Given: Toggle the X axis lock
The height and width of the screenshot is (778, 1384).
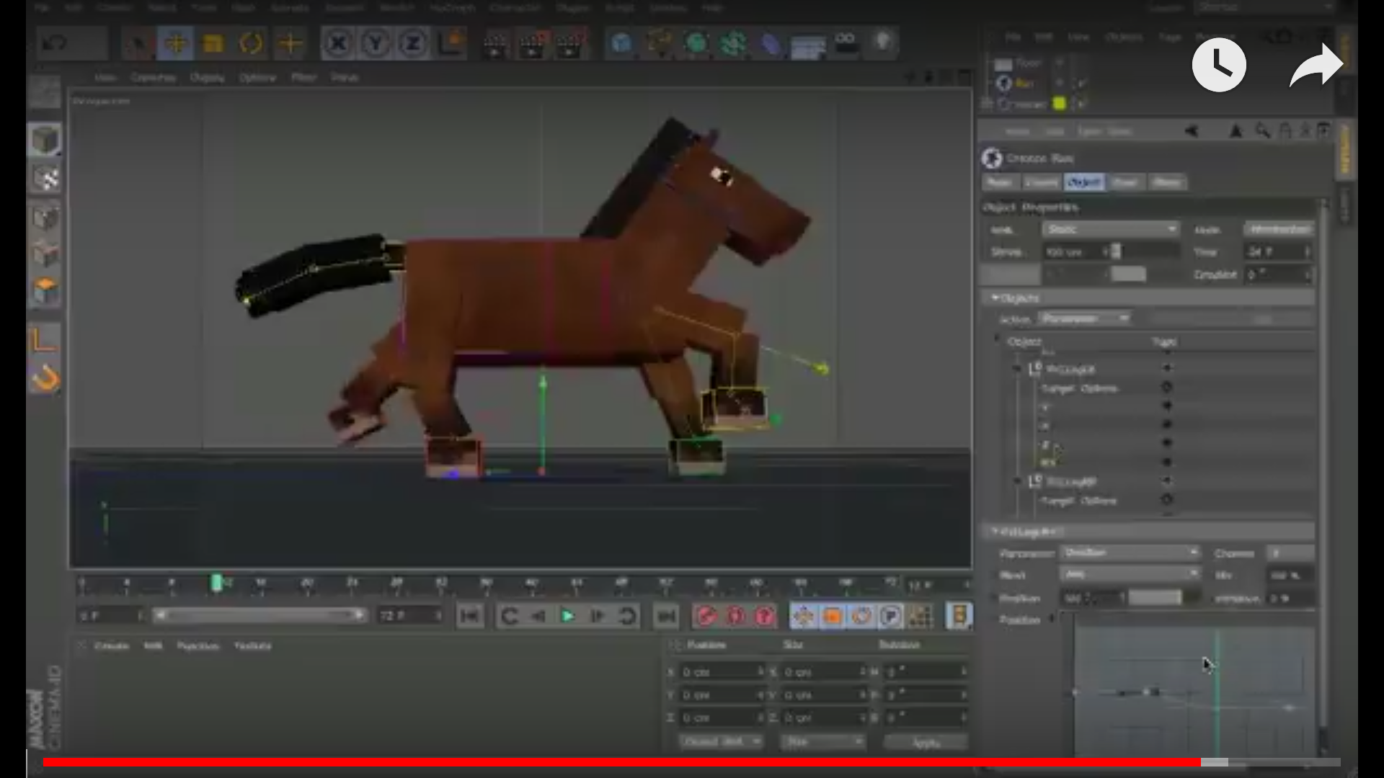Looking at the screenshot, I should click(x=337, y=44).
